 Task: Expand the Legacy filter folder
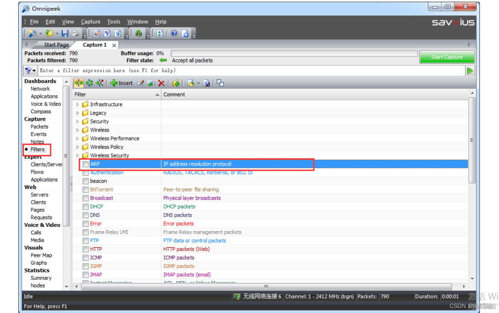77,113
